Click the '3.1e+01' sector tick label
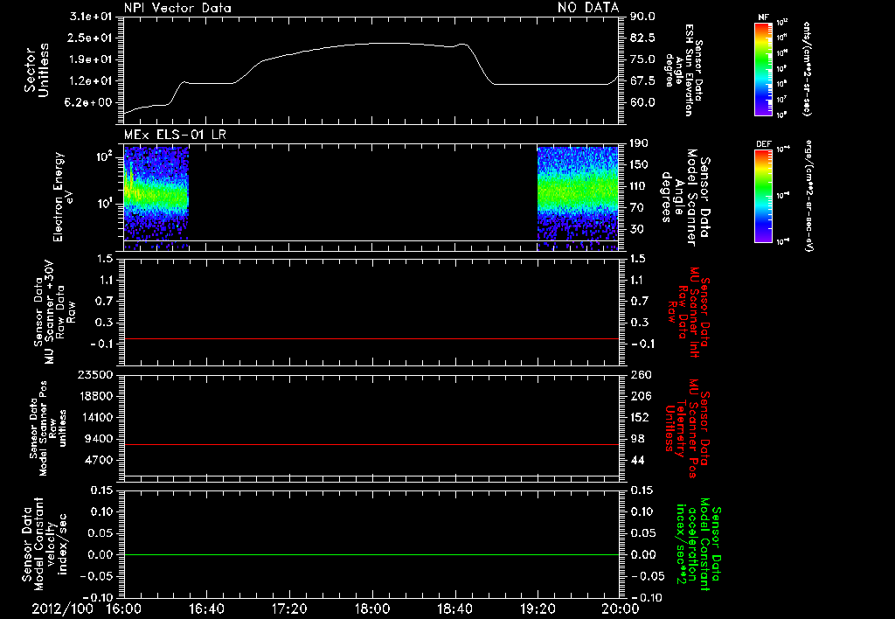Viewport: 895px width, 619px height. tap(91, 17)
